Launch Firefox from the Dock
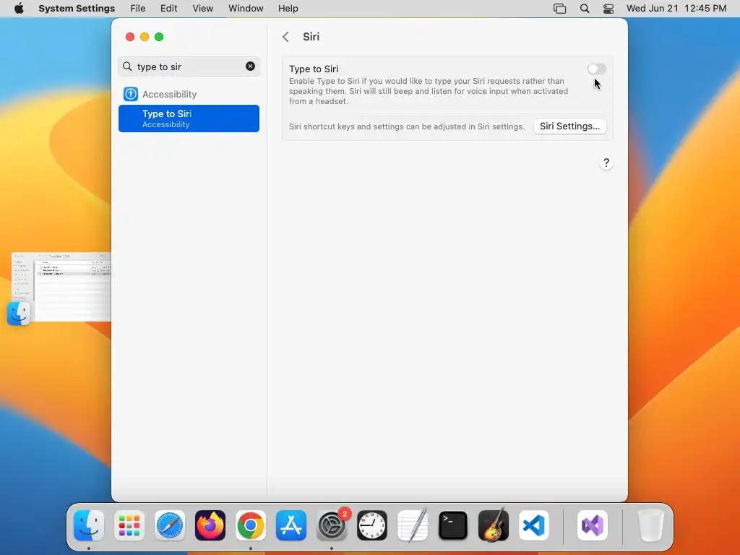The height and width of the screenshot is (555, 740). (210, 525)
